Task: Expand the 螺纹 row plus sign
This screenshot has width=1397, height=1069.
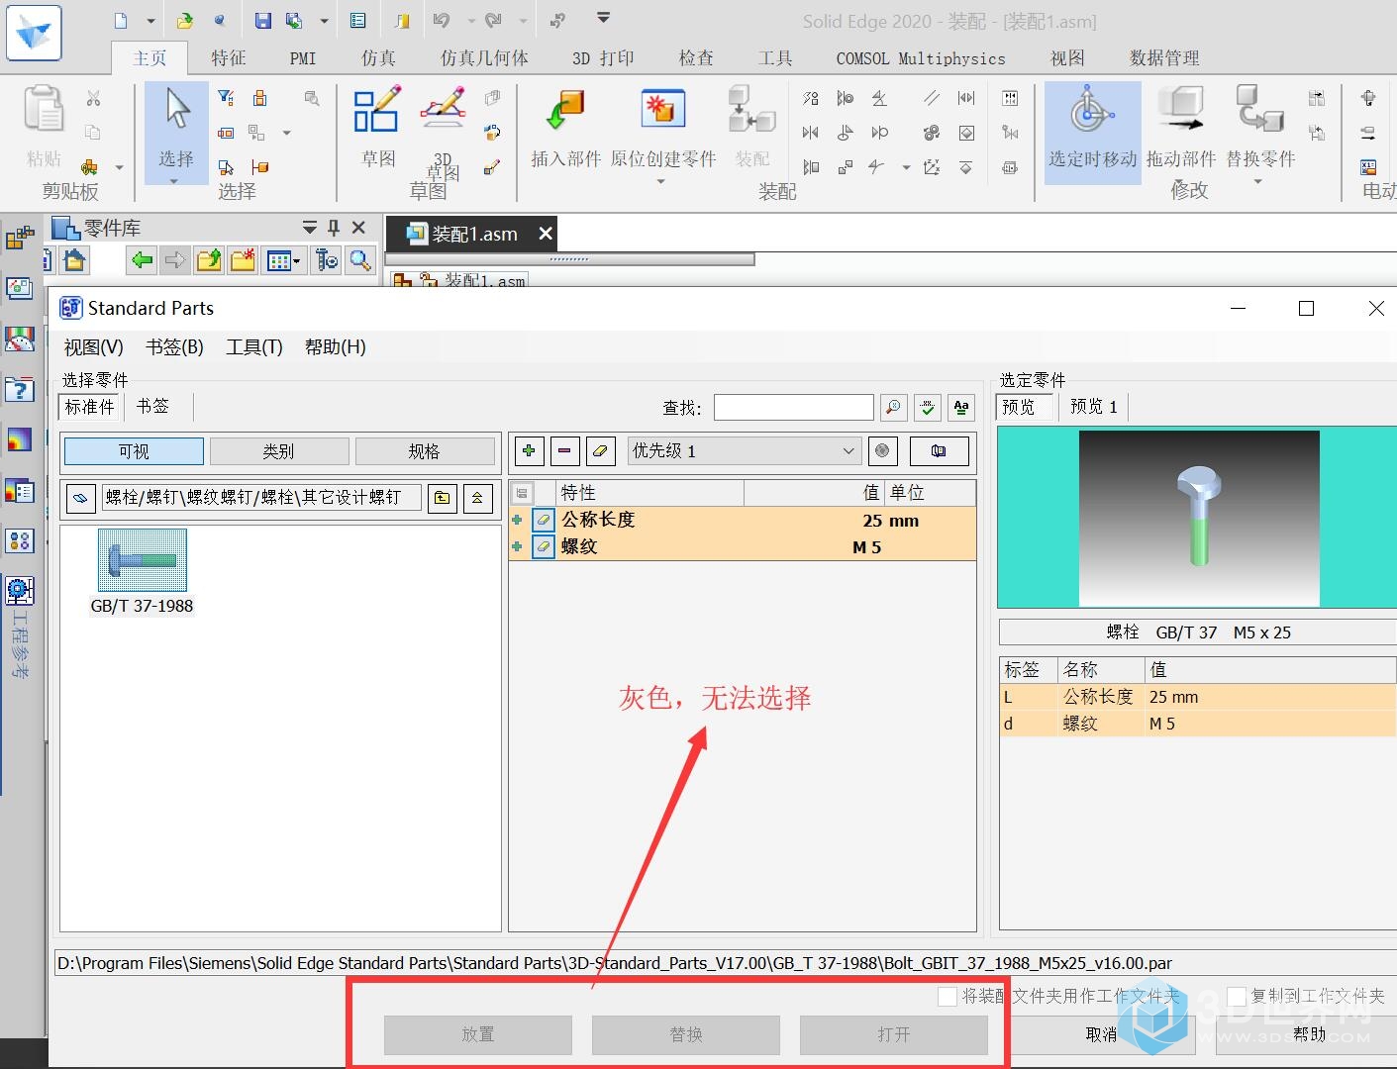Action: point(517,546)
